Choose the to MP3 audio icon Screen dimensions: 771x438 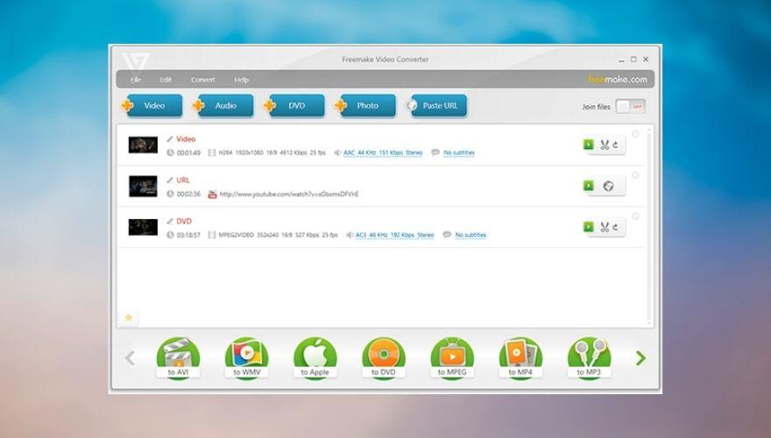[589, 357]
